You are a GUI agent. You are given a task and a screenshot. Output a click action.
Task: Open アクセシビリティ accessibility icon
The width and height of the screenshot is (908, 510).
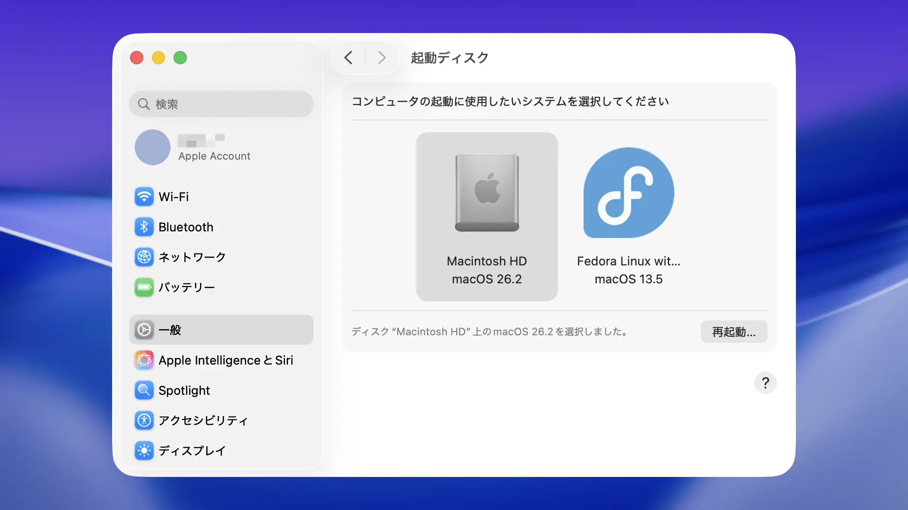pyautogui.click(x=144, y=420)
